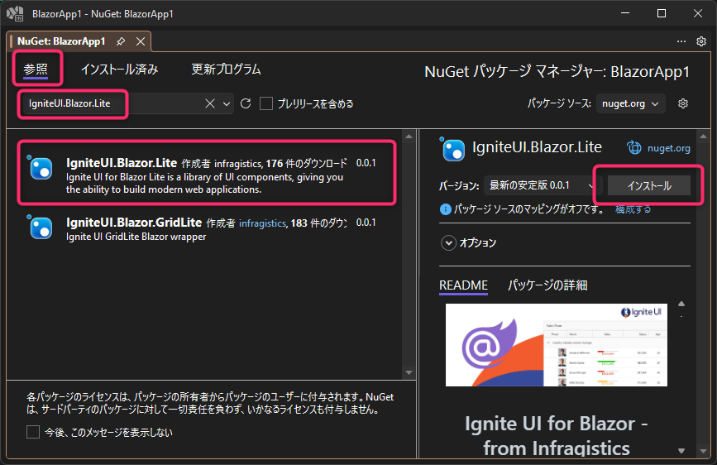Click the インストール button

pyautogui.click(x=649, y=186)
